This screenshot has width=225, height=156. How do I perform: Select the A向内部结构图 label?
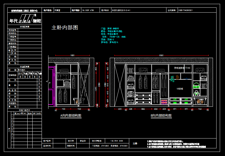71,116
